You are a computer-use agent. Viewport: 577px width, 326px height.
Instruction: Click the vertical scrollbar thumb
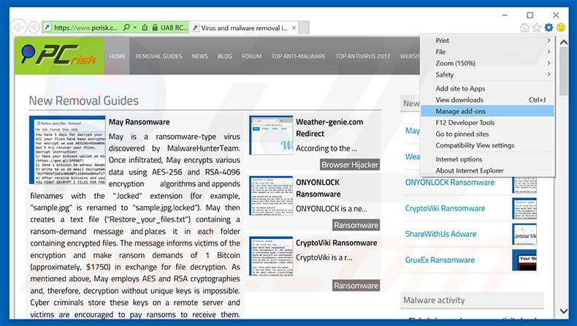[x=563, y=72]
